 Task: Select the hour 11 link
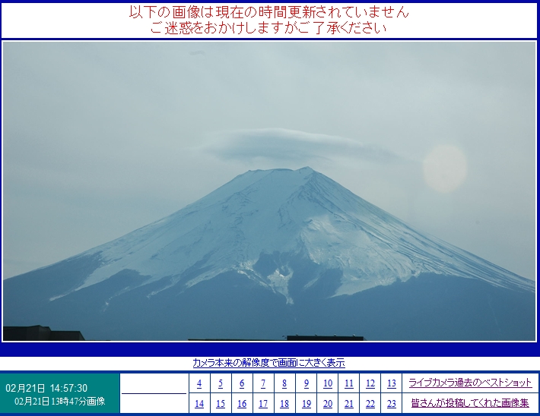coord(348,383)
